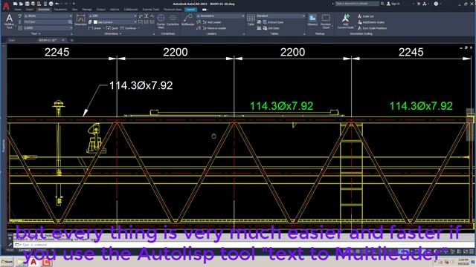Select the Multiline Text tool
Image resolution: width=476 pixels, height=267 pixels.
9,22
